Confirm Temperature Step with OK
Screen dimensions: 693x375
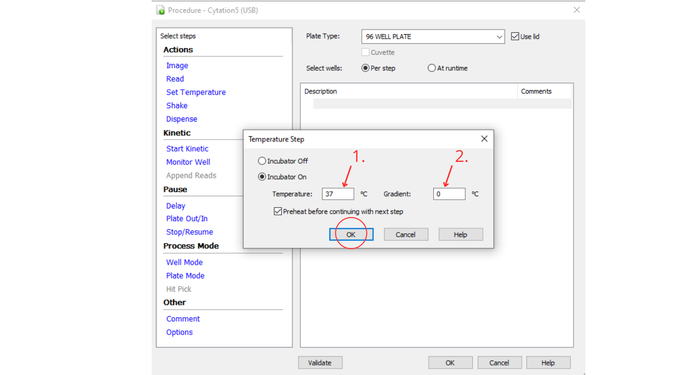click(351, 235)
